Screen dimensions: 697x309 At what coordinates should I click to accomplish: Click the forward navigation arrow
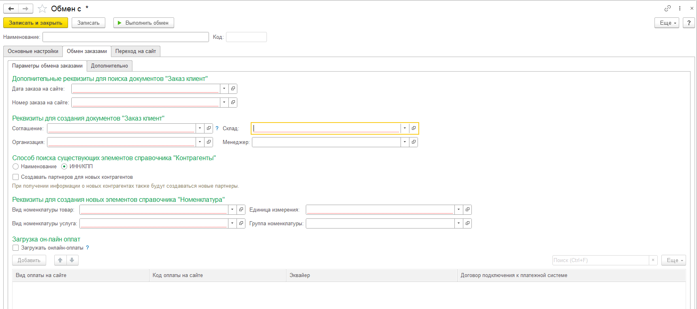(x=25, y=8)
